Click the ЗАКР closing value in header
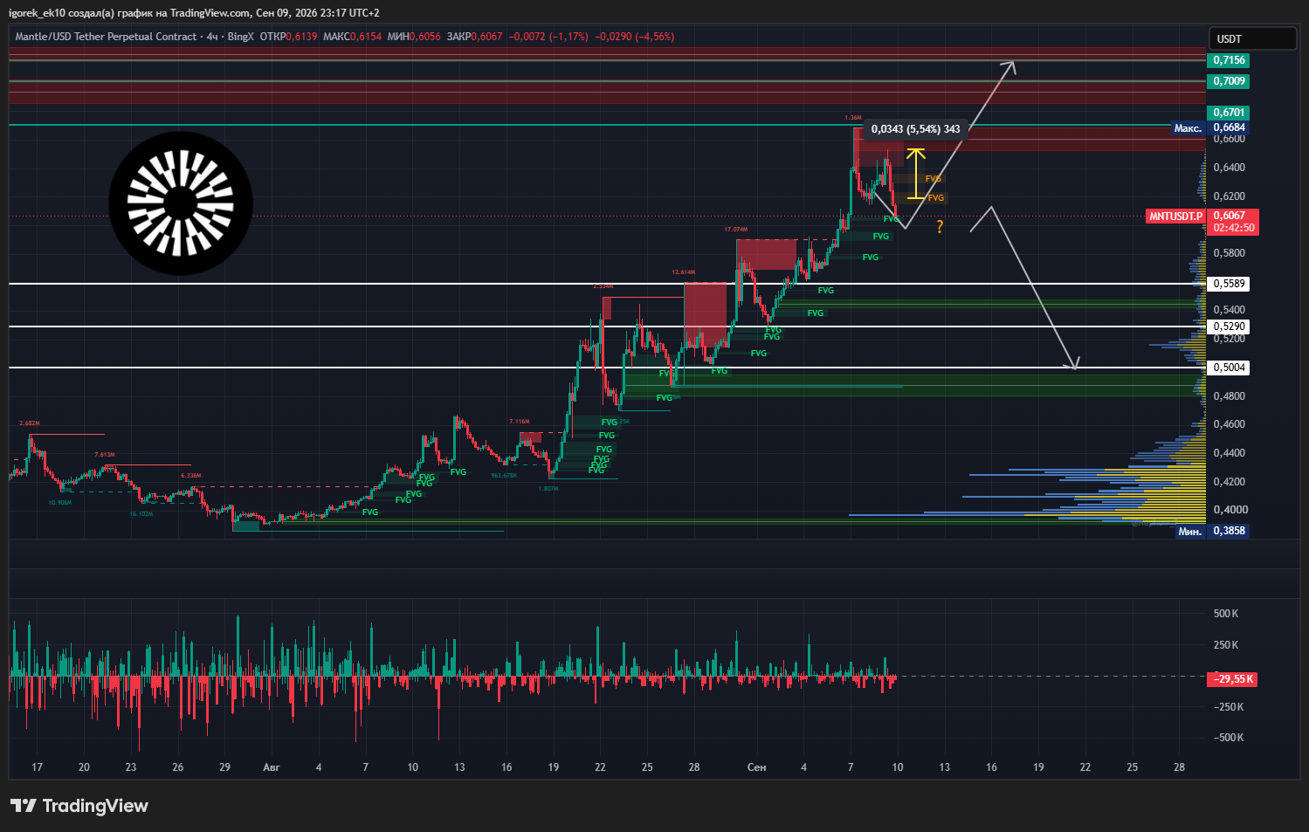Screen dimensions: 1309x832 click(x=474, y=37)
